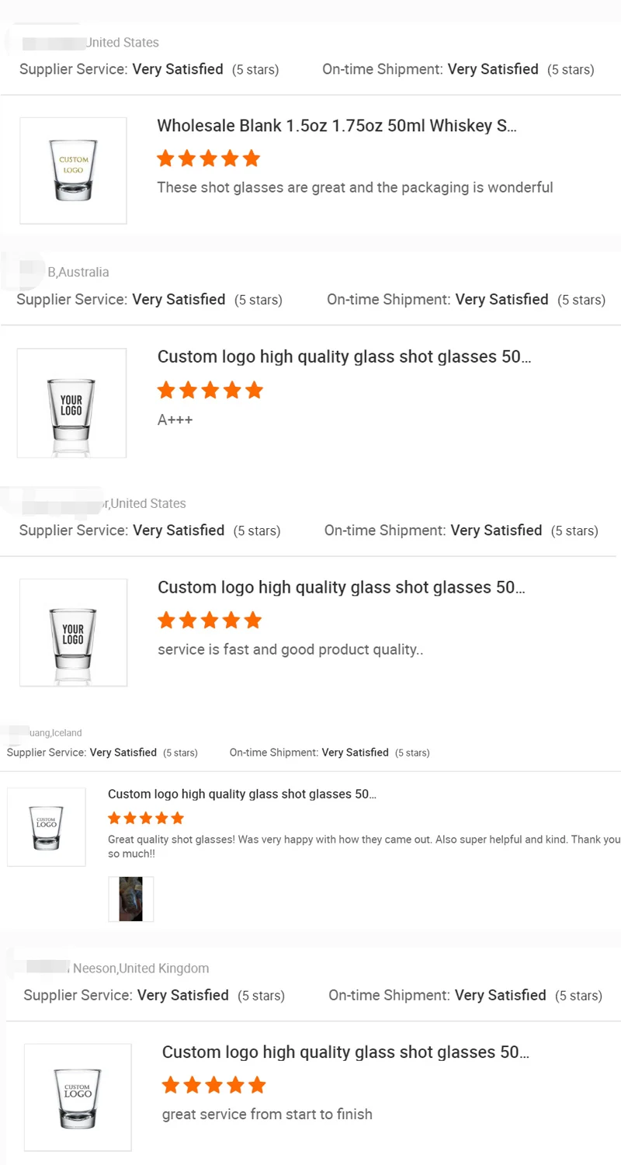The image size is (621, 1165).
Task: Click the second star in the topmost rating row
Action: pyautogui.click(x=187, y=158)
